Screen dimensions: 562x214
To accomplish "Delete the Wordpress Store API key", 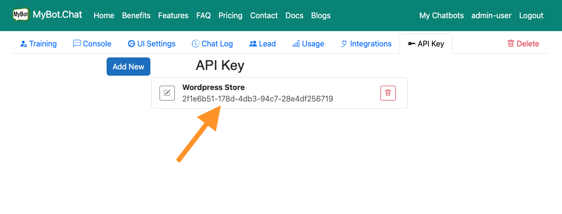I will (x=388, y=93).
